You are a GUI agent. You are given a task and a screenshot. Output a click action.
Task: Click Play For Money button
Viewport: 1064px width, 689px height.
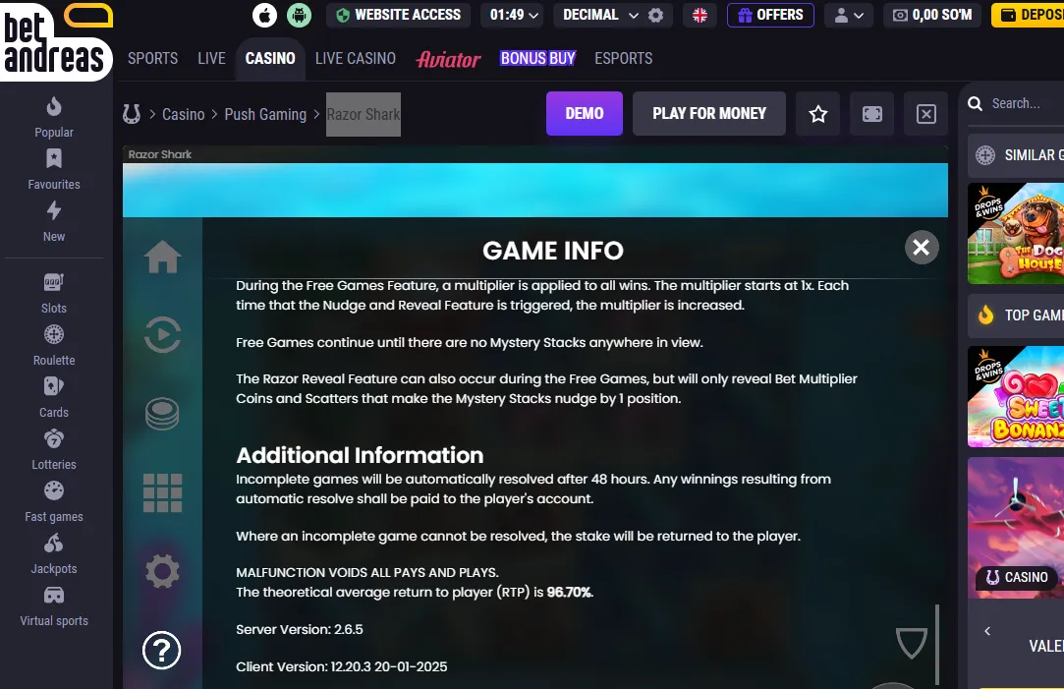click(709, 113)
